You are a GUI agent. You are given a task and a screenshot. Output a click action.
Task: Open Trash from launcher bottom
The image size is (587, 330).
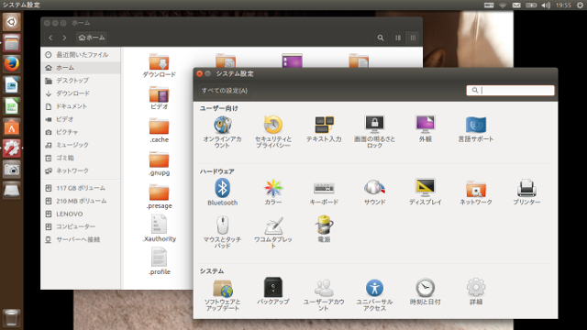[x=12, y=318]
